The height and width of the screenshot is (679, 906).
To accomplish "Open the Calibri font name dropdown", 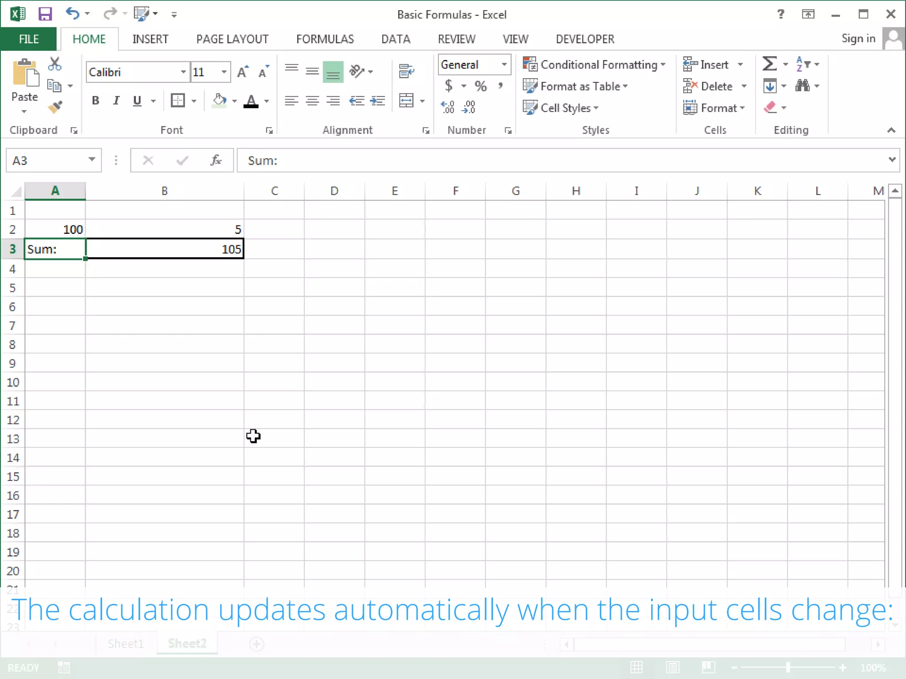I will 183,72.
